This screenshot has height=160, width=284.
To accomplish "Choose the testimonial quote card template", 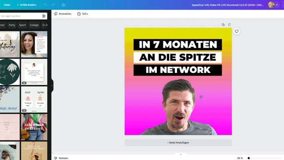I will coord(34,72).
